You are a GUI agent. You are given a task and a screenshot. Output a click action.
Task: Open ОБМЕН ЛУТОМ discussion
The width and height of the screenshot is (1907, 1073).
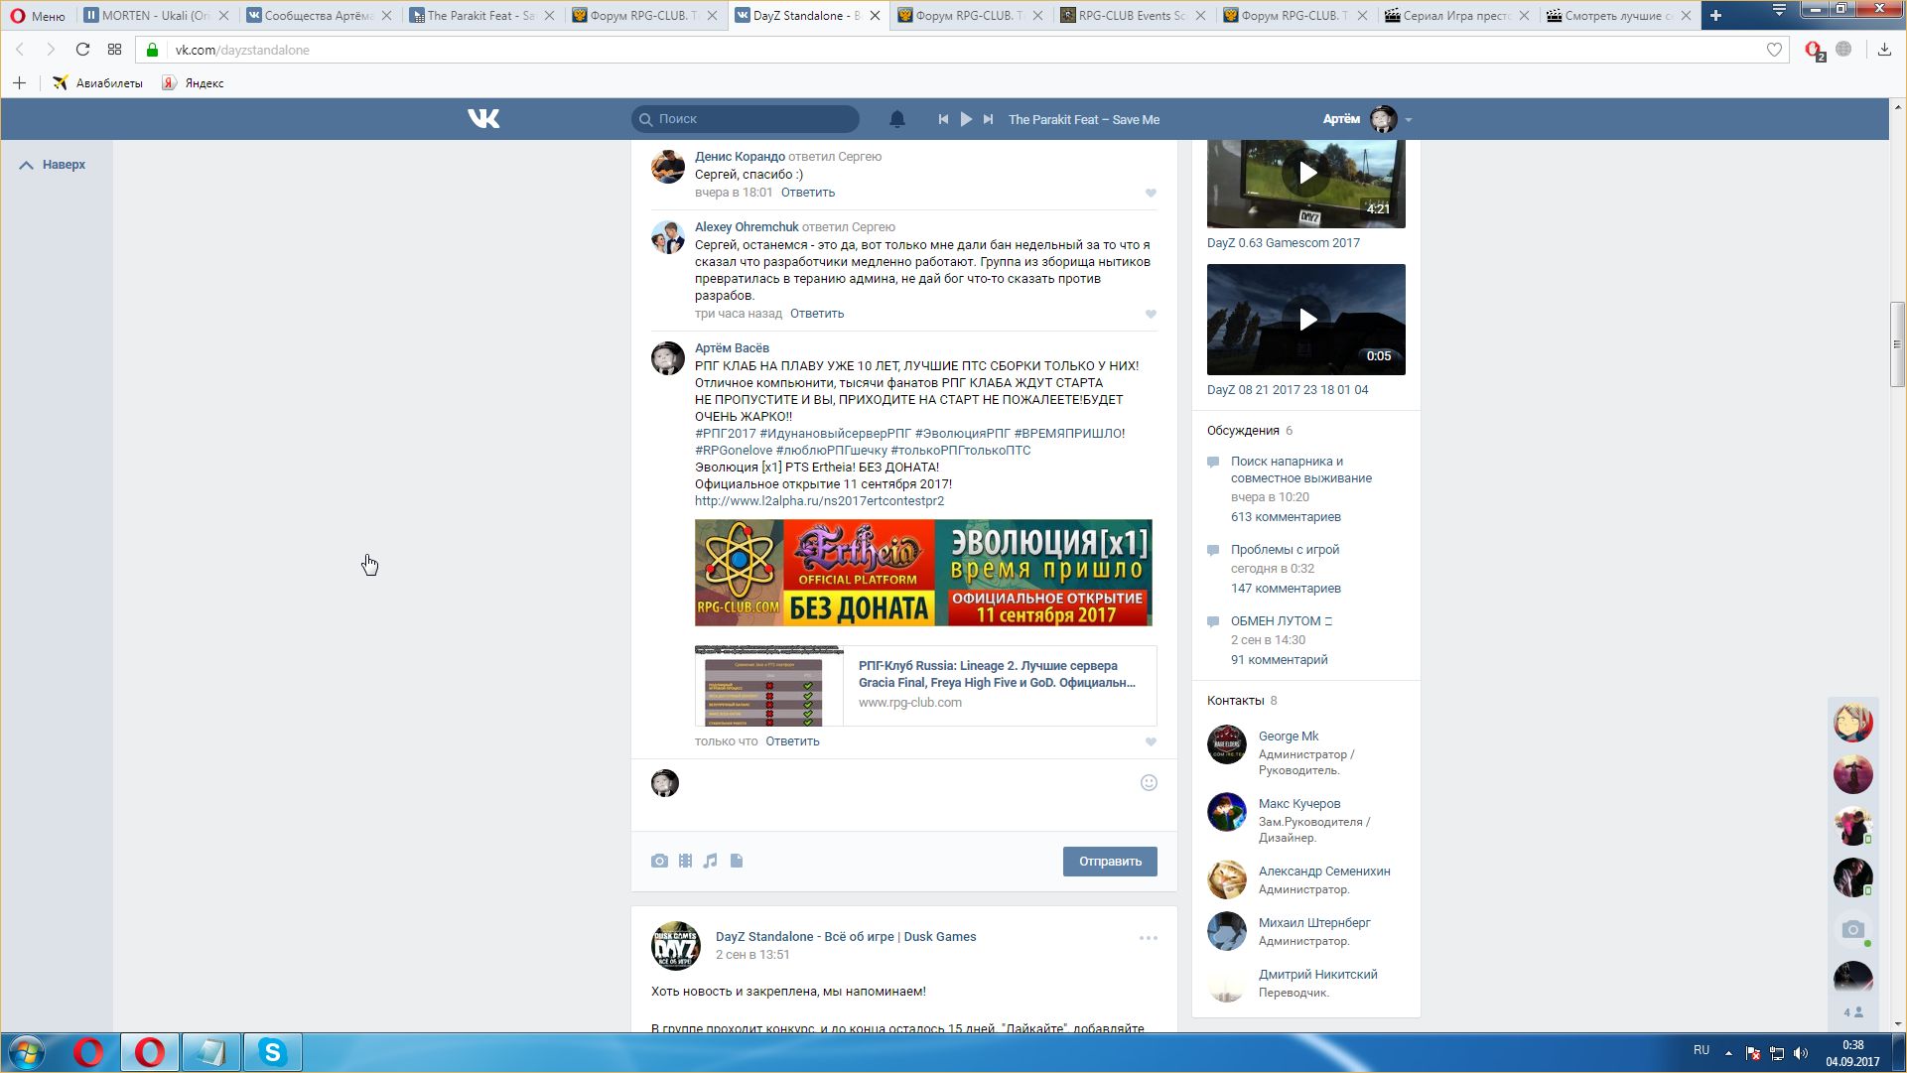pos(1282,621)
